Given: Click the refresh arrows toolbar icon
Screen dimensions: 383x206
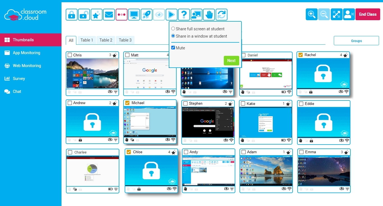Looking at the screenshot, I should click(222, 15).
